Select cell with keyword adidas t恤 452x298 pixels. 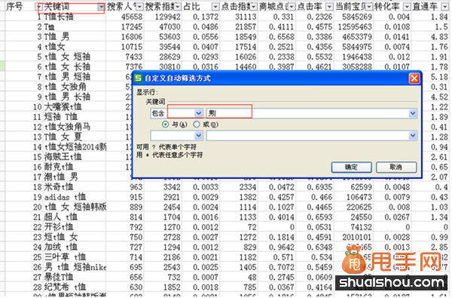75,197
